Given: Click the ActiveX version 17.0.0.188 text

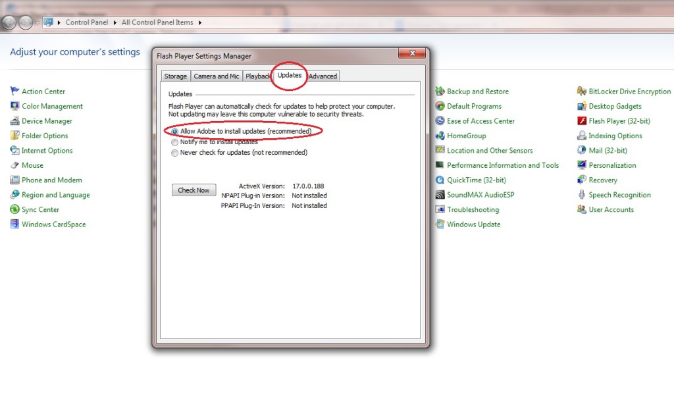Looking at the screenshot, I should (x=308, y=186).
